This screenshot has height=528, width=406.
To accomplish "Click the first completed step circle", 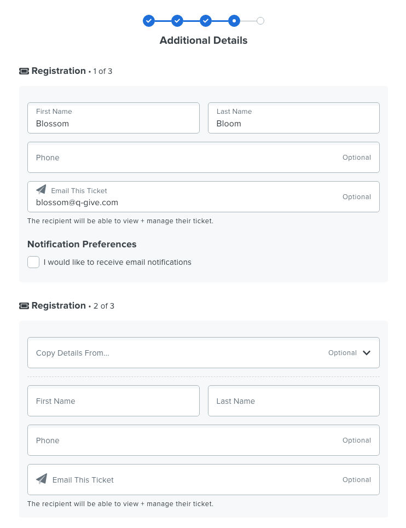I will 149,21.
